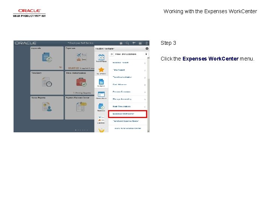Image resolution: width=271 pixels, height=203 pixels.
Task: Open the Time Entry tile
Action: coord(47,83)
